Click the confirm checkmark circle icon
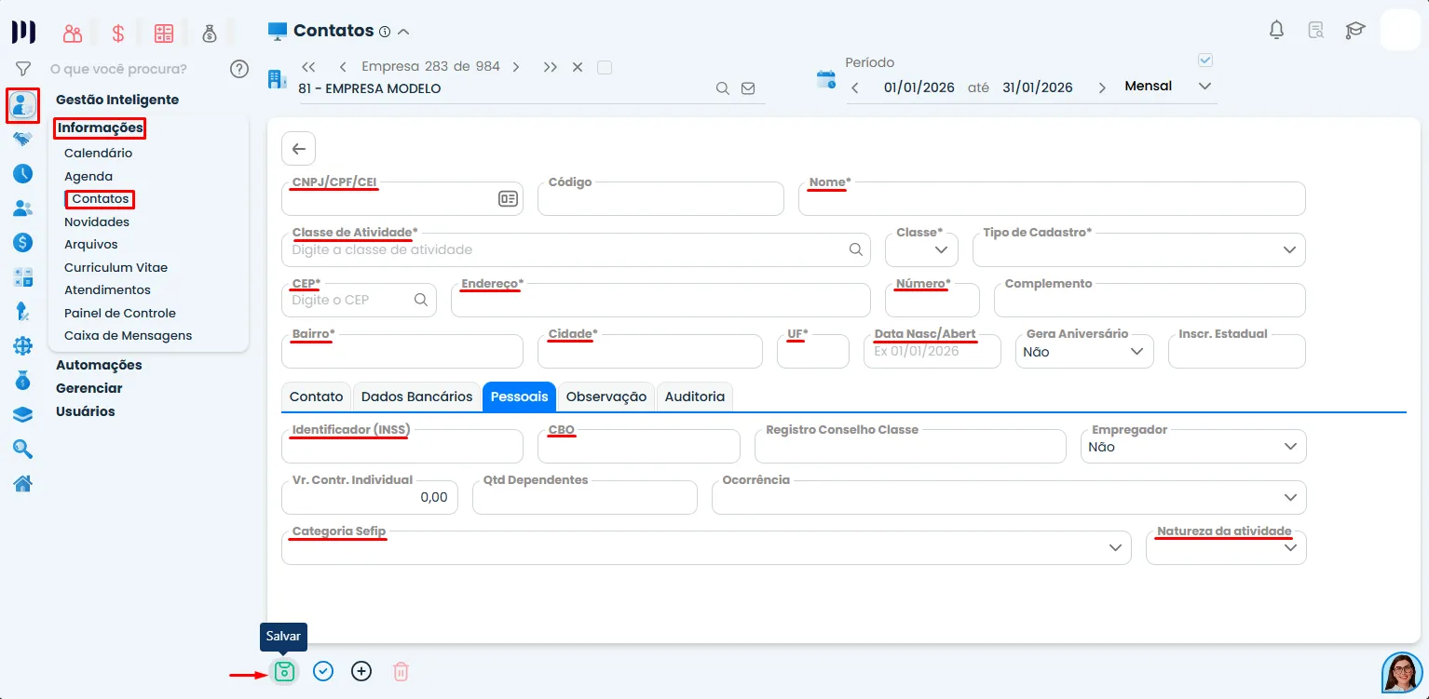This screenshot has width=1429, height=699. point(323,671)
